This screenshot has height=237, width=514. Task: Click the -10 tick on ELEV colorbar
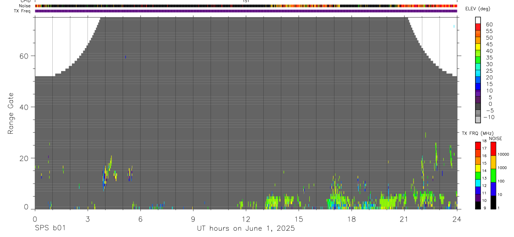(489, 117)
